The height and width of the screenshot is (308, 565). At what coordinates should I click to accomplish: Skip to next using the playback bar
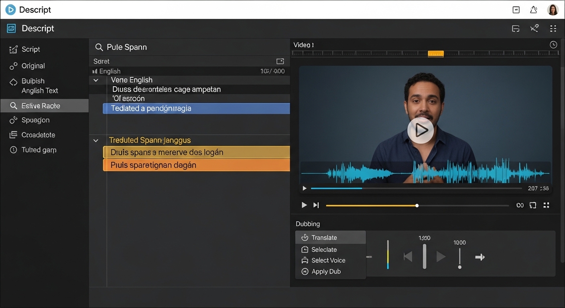coord(316,205)
